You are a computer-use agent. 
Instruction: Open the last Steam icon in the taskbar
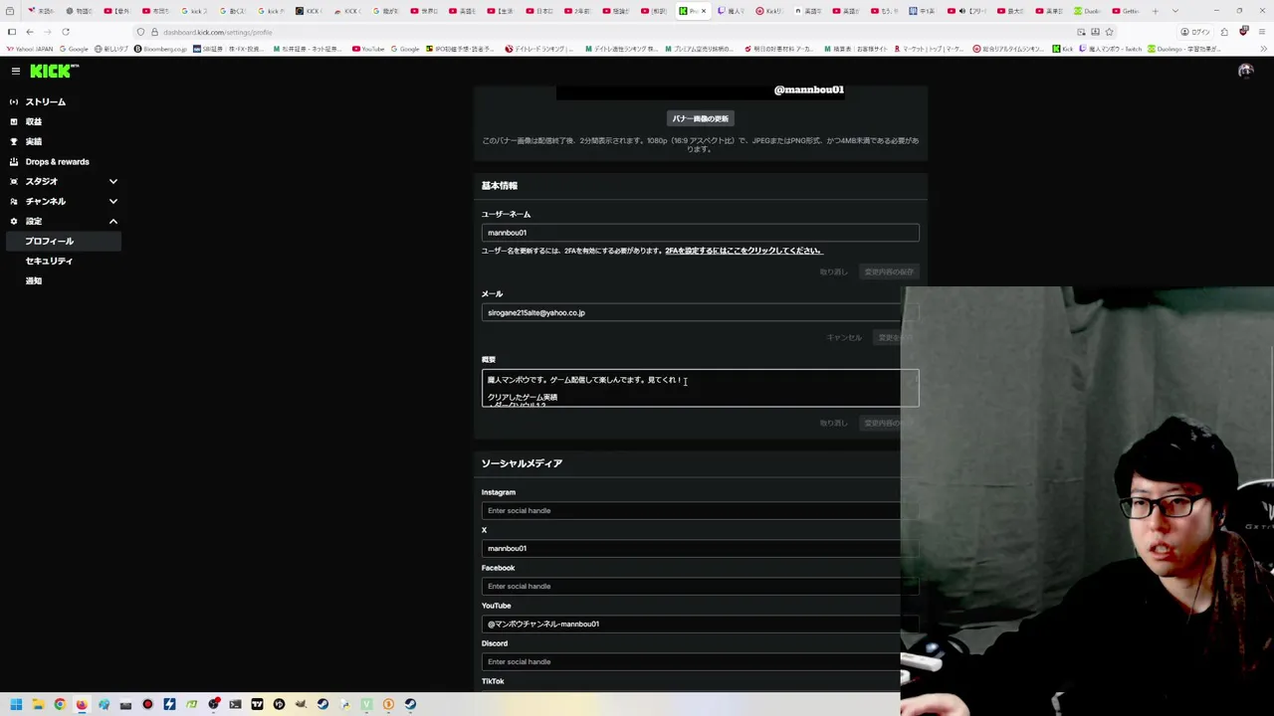pos(410,704)
